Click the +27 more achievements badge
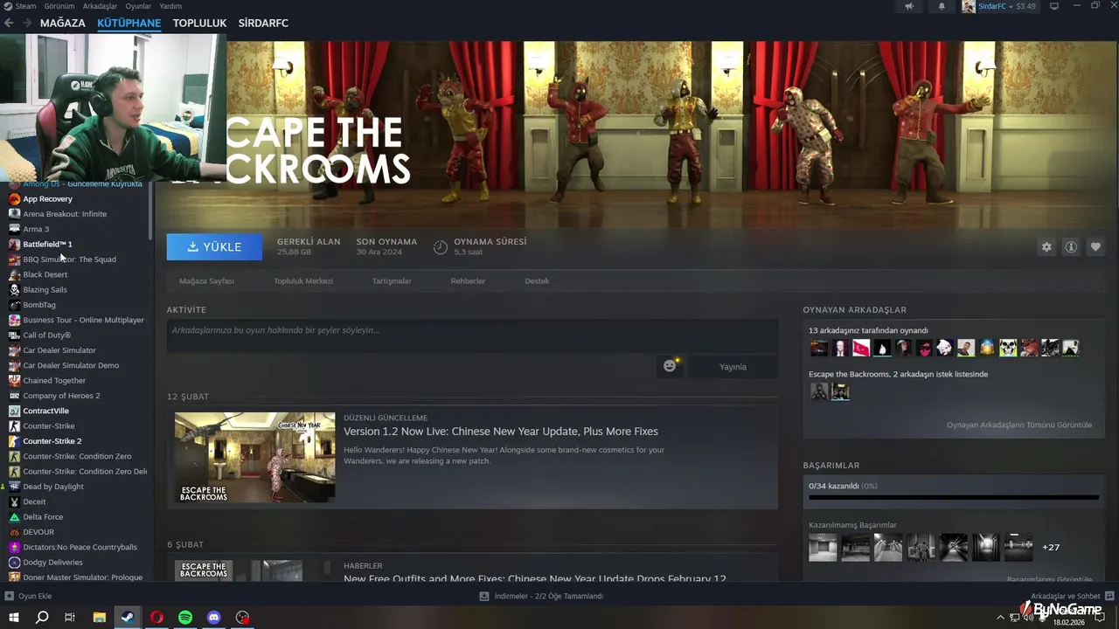This screenshot has height=629, width=1119. (1051, 548)
